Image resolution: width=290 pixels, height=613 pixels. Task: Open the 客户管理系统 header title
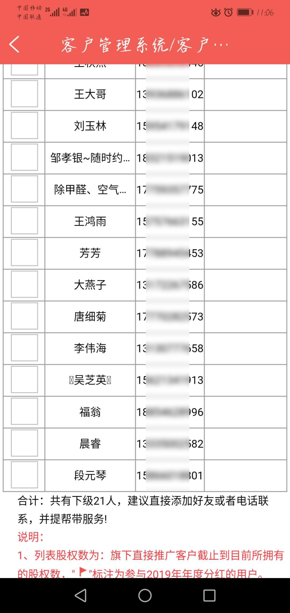pos(145,45)
